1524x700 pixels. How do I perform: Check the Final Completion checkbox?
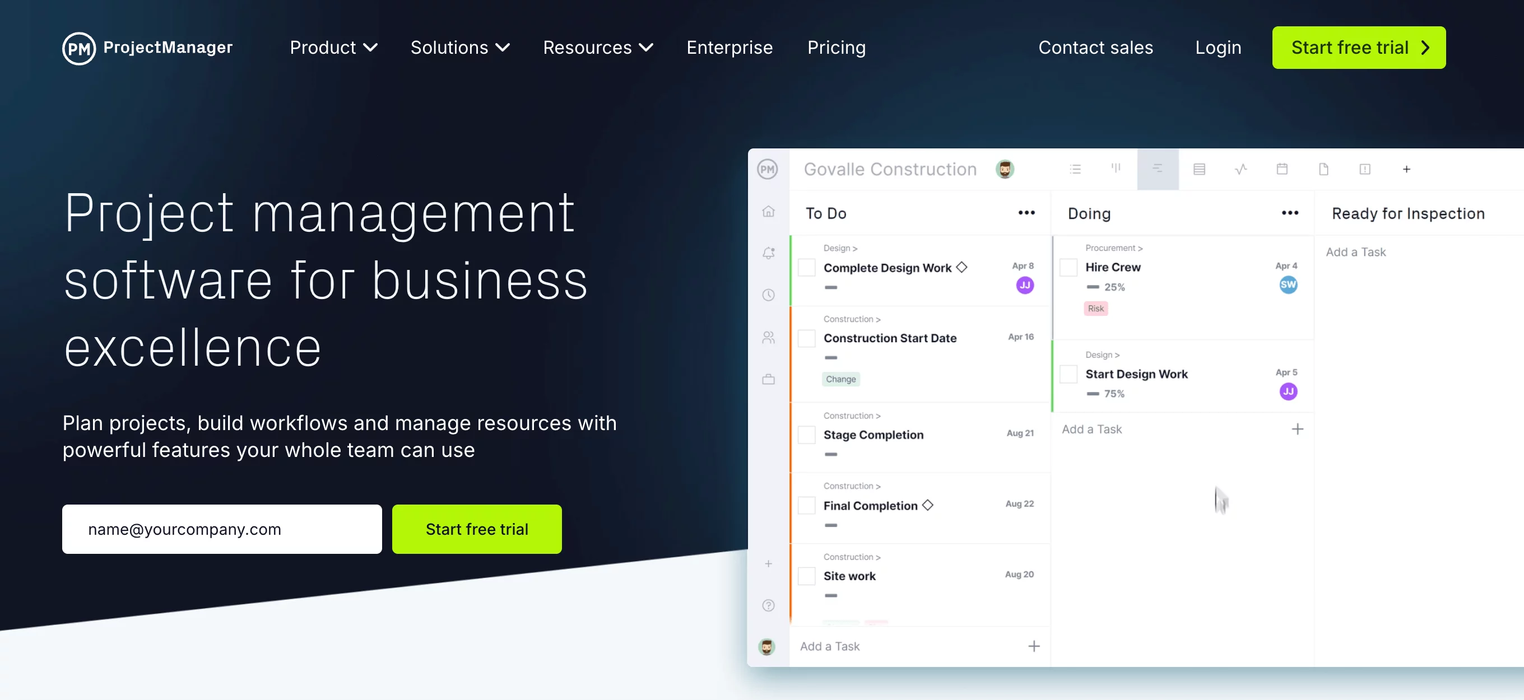click(806, 506)
